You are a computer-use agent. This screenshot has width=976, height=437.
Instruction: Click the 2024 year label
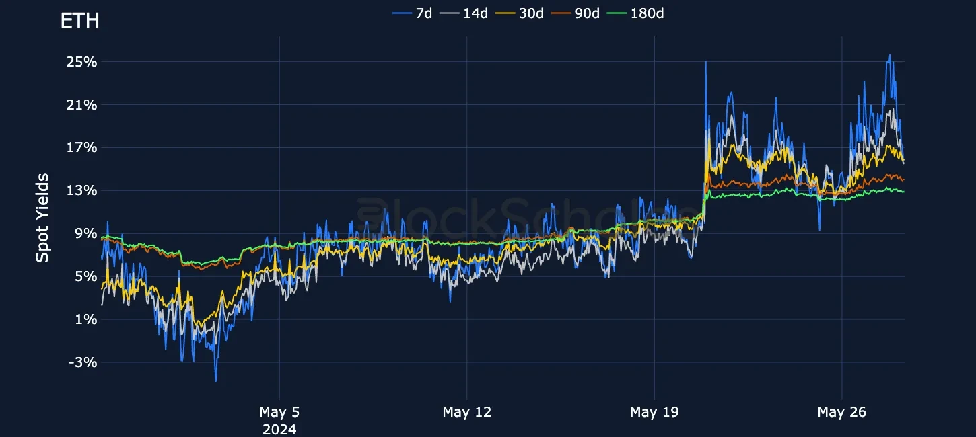click(x=279, y=428)
